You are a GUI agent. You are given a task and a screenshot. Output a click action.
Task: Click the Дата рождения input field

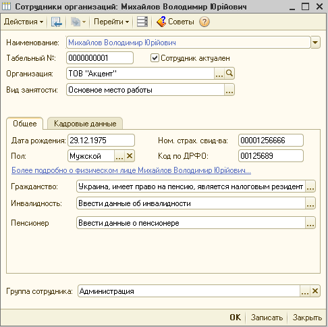101,141
